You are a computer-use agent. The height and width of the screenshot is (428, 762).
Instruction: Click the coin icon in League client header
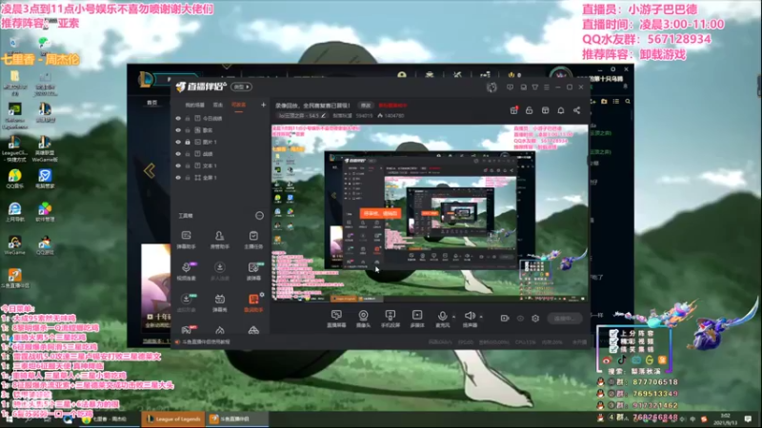[511, 75]
